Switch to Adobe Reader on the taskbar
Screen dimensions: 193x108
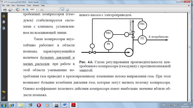(73, 105)
